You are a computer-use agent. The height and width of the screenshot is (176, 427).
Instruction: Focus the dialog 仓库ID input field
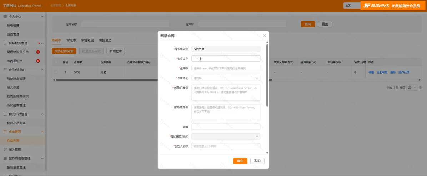(x=226, y=68)
